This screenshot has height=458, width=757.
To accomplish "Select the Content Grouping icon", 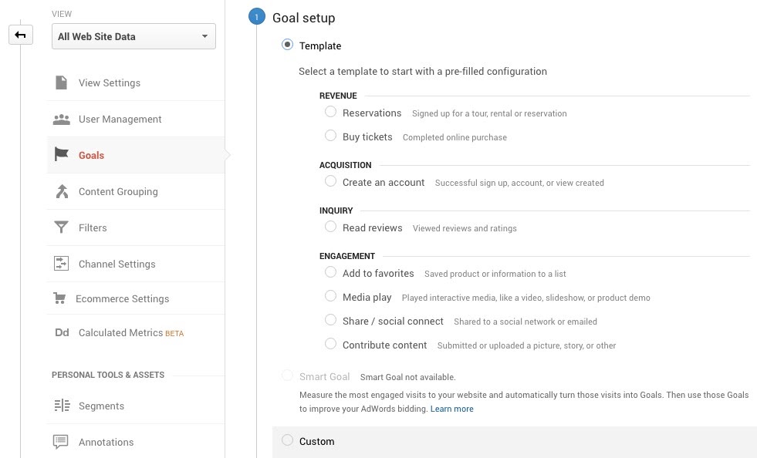I will click(61, 190).
